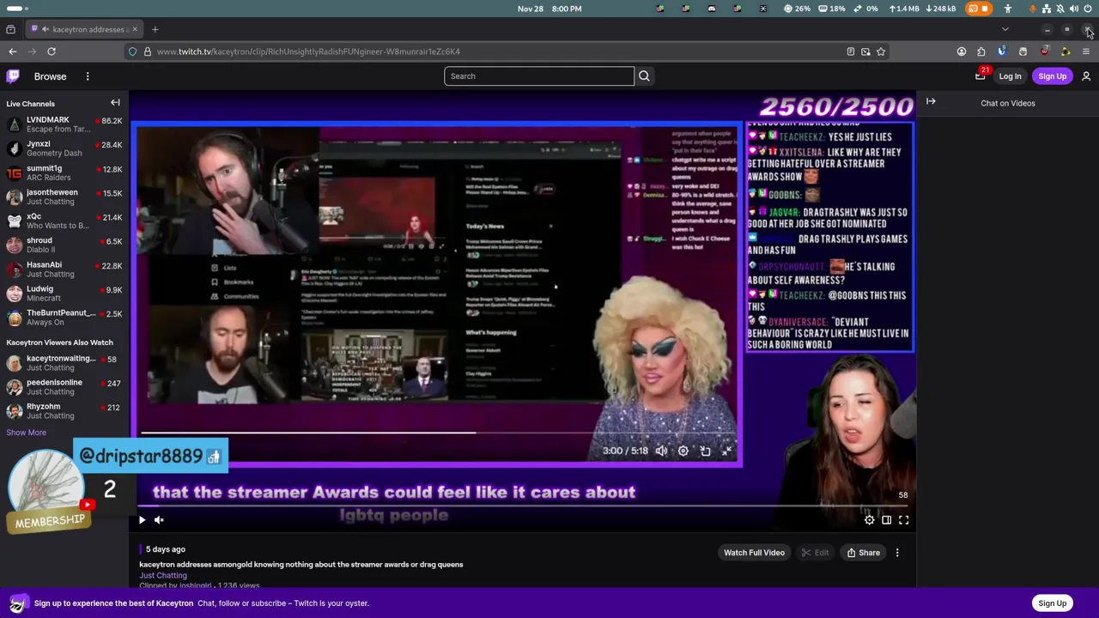Toggle theatre mode in Twitch player
This screenshot has width=1099, height=618.
click(886, 519)
